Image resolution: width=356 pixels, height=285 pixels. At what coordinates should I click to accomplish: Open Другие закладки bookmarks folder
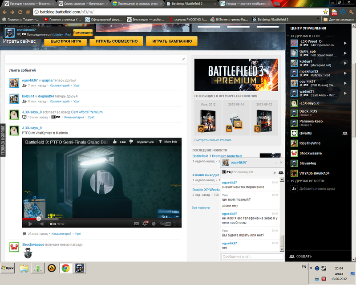339,20
